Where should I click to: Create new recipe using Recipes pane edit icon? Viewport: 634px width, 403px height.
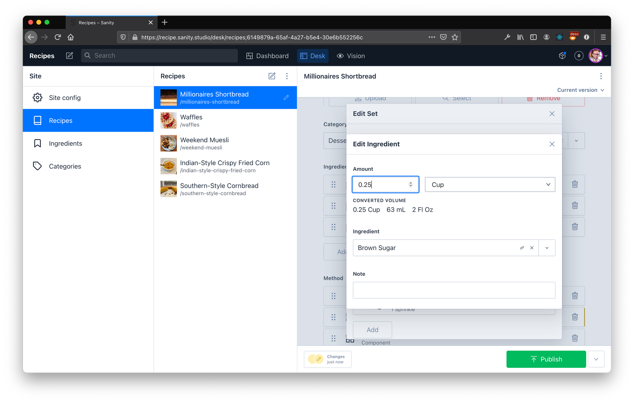pos(272,76)
